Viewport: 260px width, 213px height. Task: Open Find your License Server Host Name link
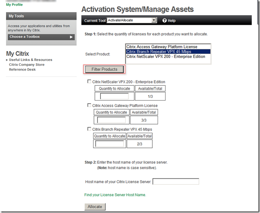point(115,195)
